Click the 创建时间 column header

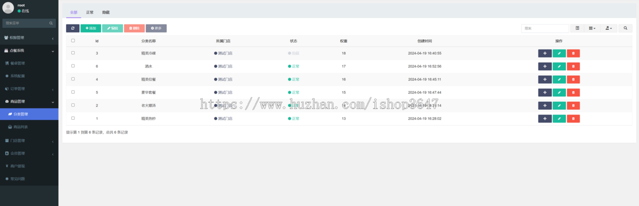[x=424, y=40]
